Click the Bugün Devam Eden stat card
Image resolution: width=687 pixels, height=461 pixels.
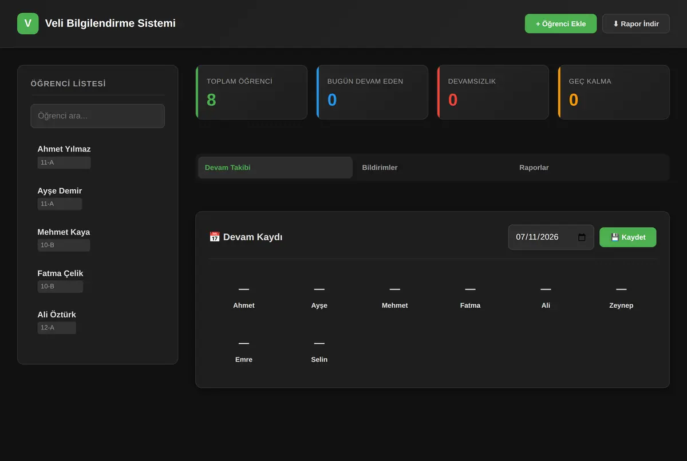tap(372, 92)
